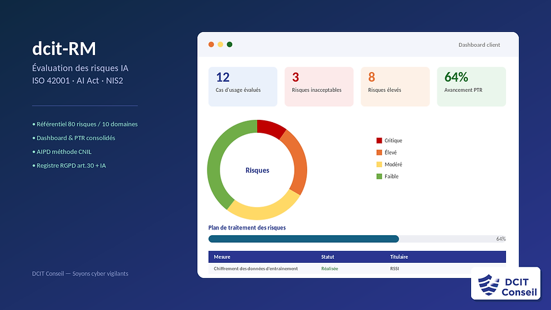Click the ISO 42001 · AI Act · NIS2 line
Image resolution: width=551 pixels, height=310 pixels.
pyautogui.click(x=78, y=80)
